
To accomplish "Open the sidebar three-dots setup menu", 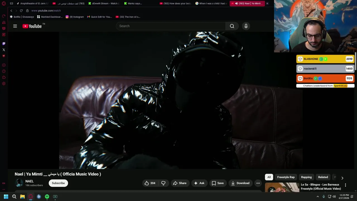I will click(x=4, y=189).
